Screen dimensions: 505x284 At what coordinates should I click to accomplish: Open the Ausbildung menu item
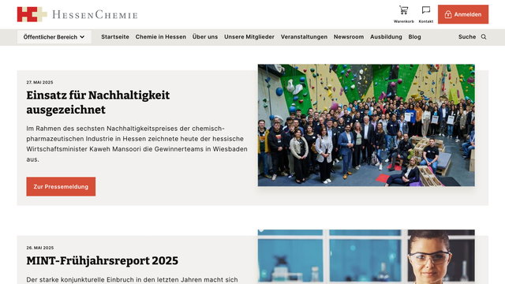(386, 37)
